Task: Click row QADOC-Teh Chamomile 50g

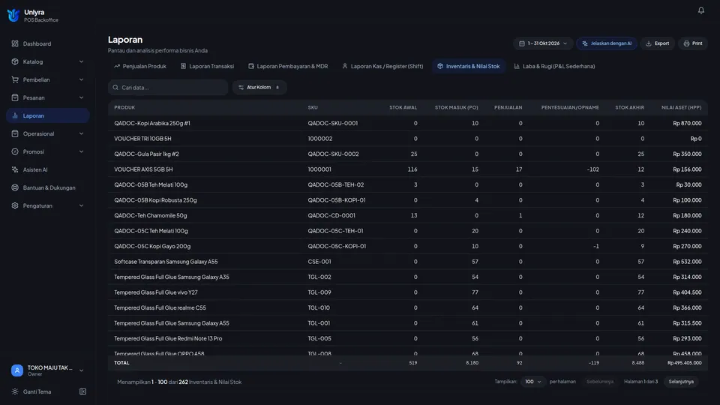Action: (x=408, y=215)
